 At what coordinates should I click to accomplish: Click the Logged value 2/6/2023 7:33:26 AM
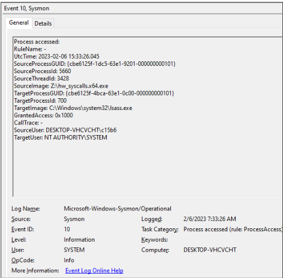[210, 219]
